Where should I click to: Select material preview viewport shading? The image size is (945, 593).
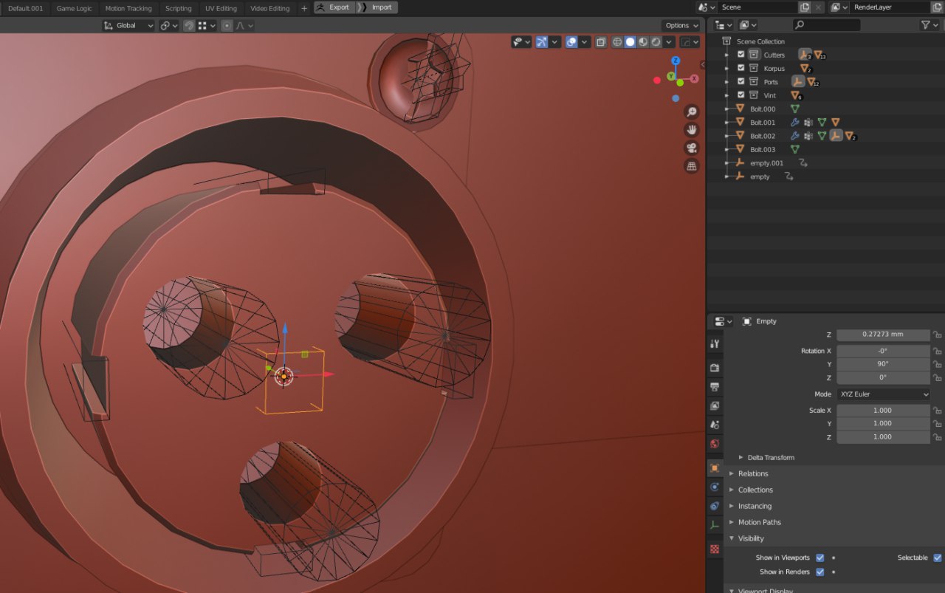click(x=642, y=42)
